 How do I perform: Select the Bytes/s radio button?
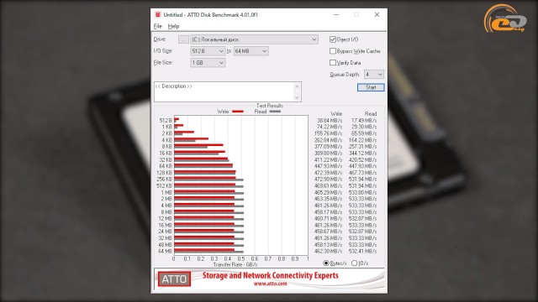[326, 263]
